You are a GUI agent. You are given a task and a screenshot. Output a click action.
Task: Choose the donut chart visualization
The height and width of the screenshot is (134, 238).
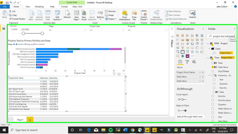192,44
